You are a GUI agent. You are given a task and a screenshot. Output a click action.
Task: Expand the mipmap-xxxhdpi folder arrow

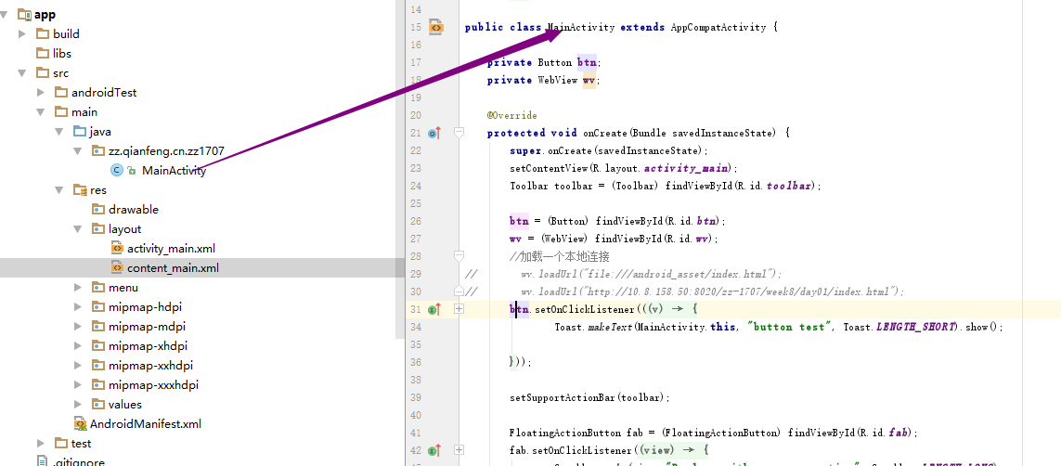tap(79, 385)
